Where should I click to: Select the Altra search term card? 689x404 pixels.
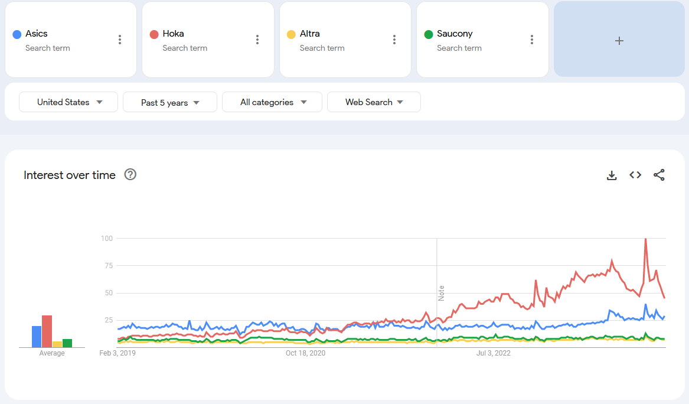click(x=345, y=40)
